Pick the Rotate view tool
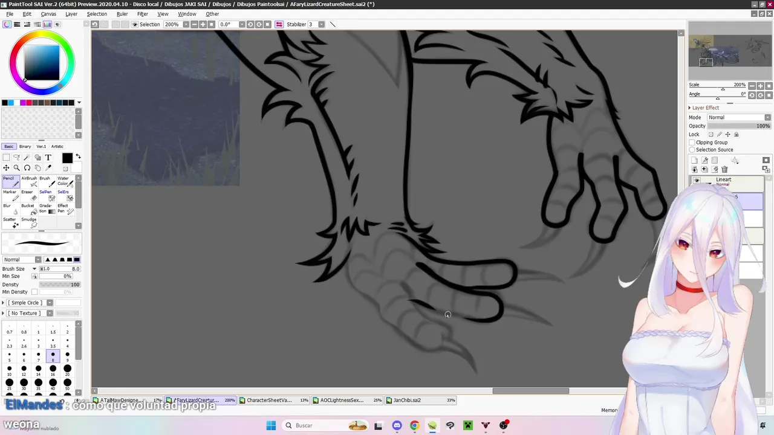The width and height of the screenshot is (774, 435). [27, 168]
